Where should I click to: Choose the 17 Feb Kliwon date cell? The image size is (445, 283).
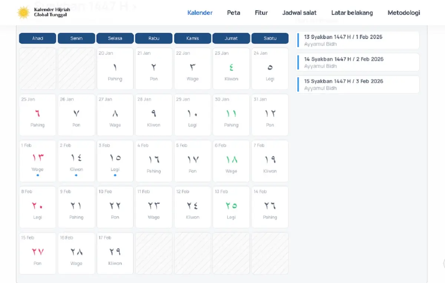(x=115, y=253)
